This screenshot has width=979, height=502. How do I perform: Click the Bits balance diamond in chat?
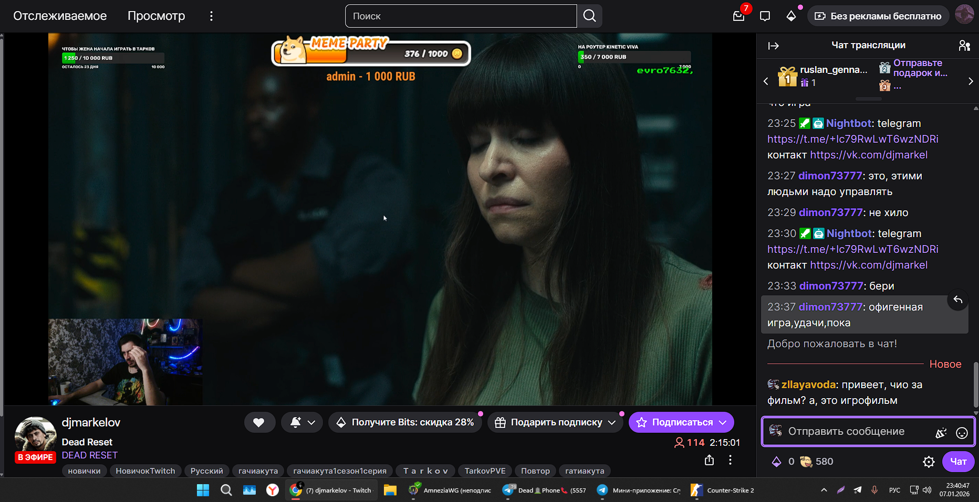(x=776, y=462)
